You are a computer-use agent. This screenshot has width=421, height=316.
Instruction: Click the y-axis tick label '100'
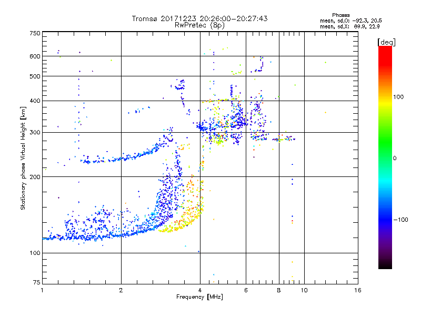pyautogui.click(x=35, y=253)
